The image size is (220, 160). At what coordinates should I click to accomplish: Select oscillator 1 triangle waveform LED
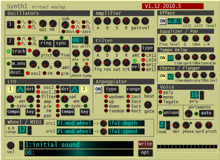tap(19, 27)
